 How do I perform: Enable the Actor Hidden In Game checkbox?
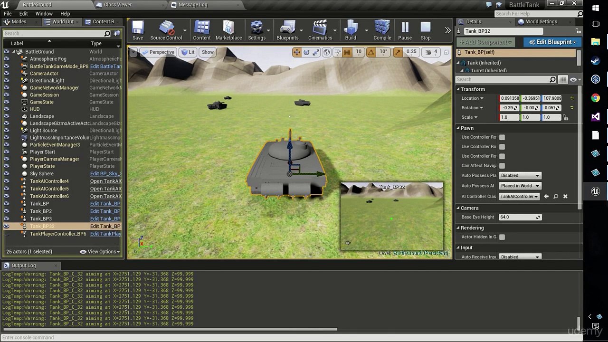pyautogui.click(x=502, y=237)
